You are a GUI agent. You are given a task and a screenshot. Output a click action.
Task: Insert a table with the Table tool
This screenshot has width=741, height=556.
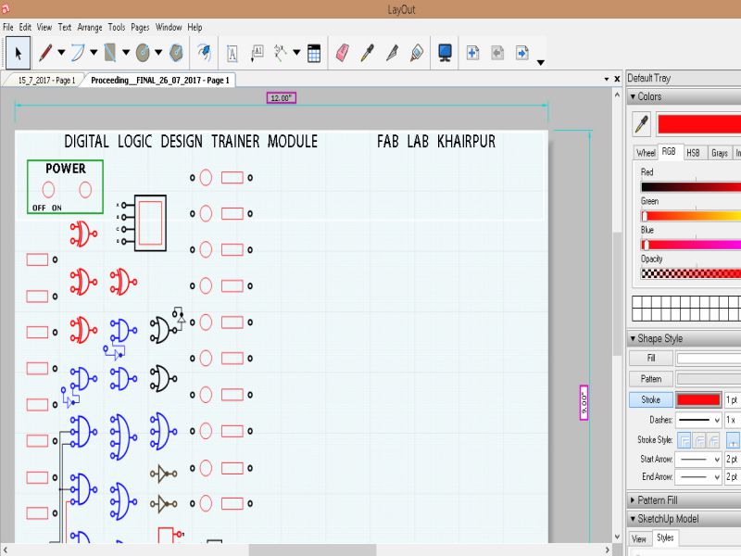pyautogui.click(x=314, y=53)
